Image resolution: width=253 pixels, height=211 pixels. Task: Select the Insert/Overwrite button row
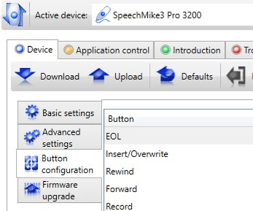click(179, 154)
